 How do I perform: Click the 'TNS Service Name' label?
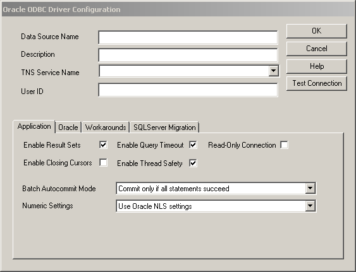50,73
